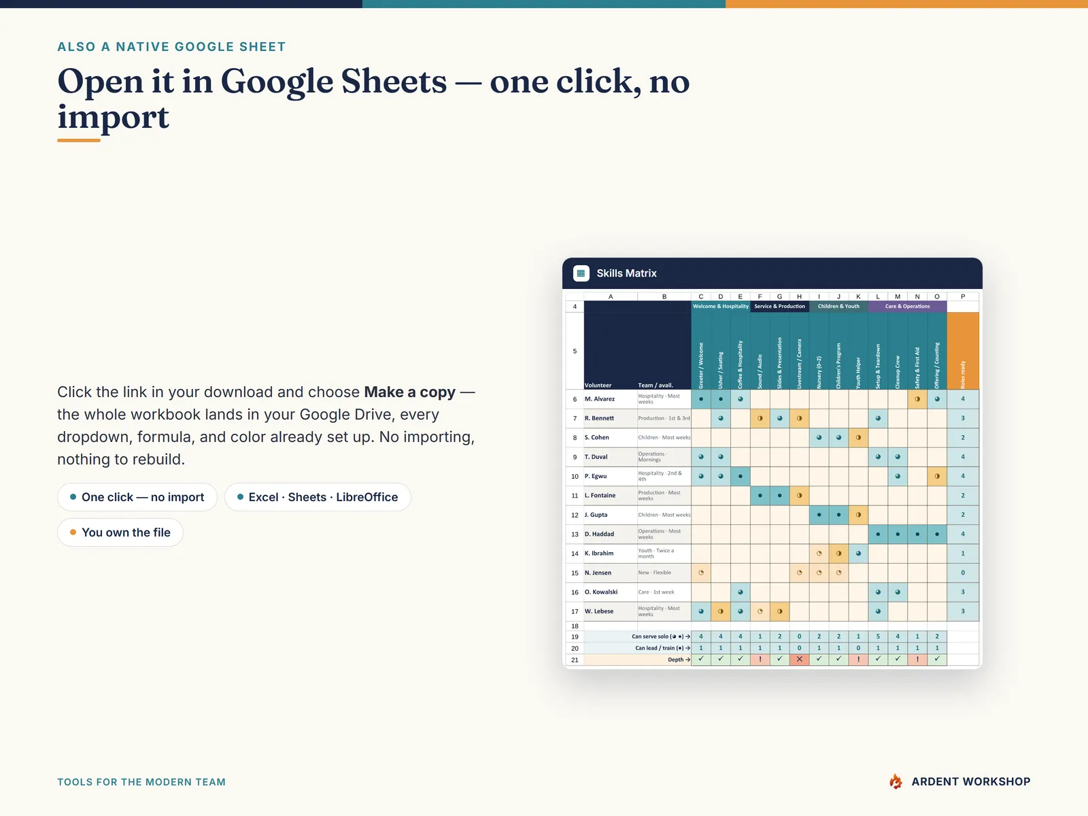Select the 'N. Jensen' volunteer cell
1088x816 pixels.
pos(611,573)
